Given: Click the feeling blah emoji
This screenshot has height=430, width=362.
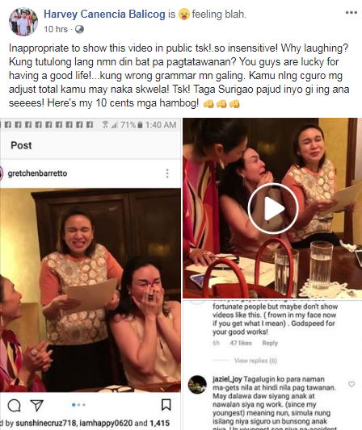Looking at the screenshot, I should (183, 15).
